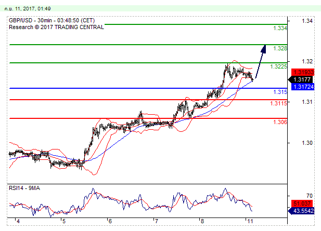Click the 1.32 price axis label
321x231 pixels.
(307, 61)
